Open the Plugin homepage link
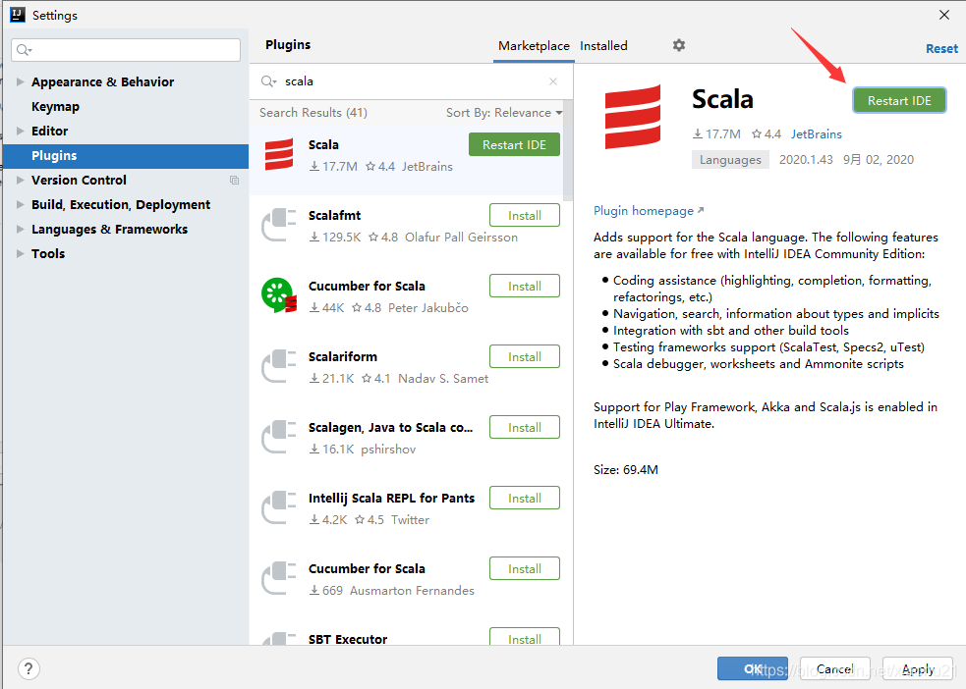The height and width of the screenshot is (689, 966). (x=649, y=211)
